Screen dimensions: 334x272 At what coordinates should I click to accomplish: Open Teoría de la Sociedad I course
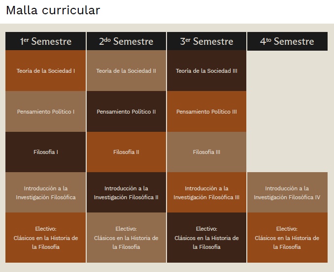point(46,71)
